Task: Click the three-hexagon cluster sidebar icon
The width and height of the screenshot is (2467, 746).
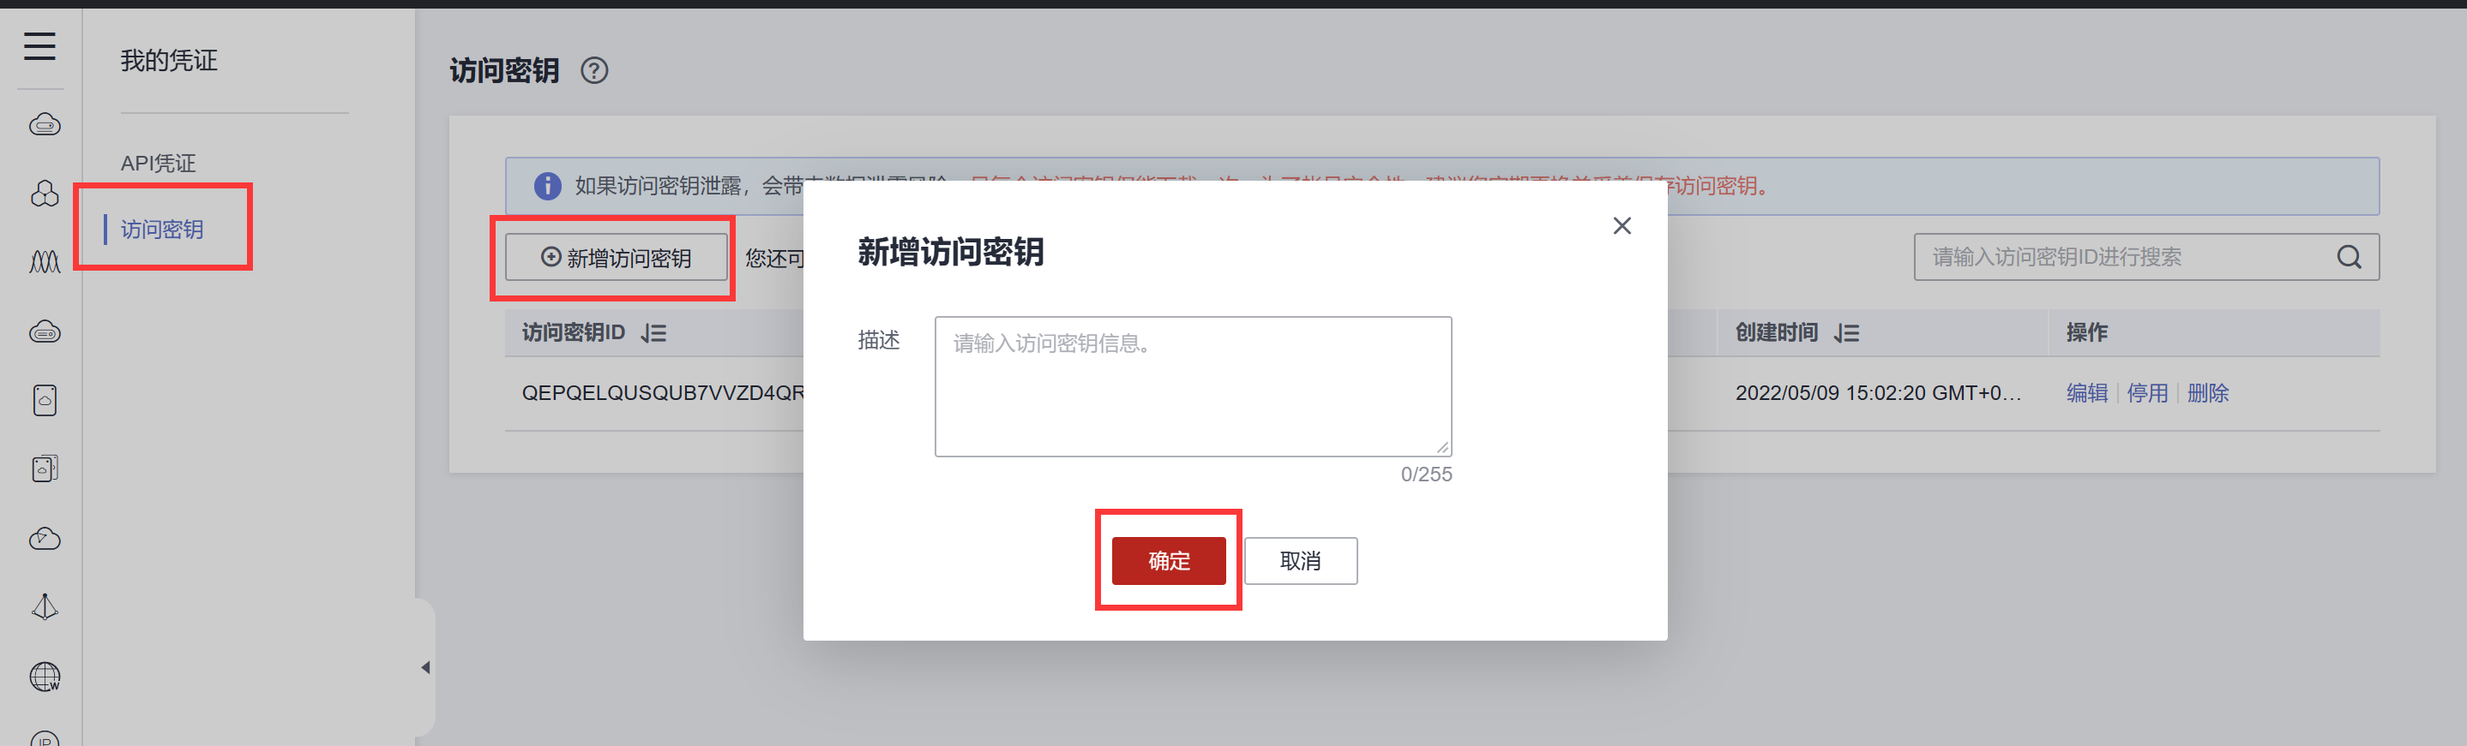Action: 44,194
